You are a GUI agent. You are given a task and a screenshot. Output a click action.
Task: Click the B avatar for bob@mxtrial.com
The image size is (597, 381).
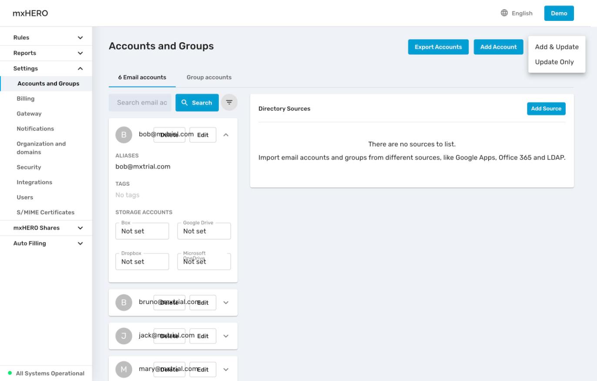(x=124, y=135)
